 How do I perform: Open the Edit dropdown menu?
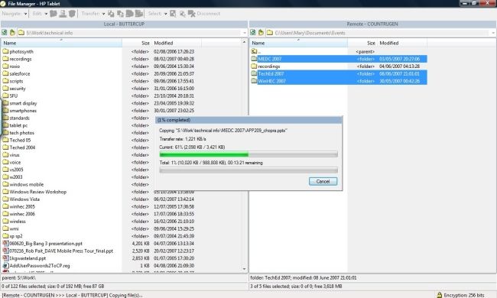tap(40, 14)
